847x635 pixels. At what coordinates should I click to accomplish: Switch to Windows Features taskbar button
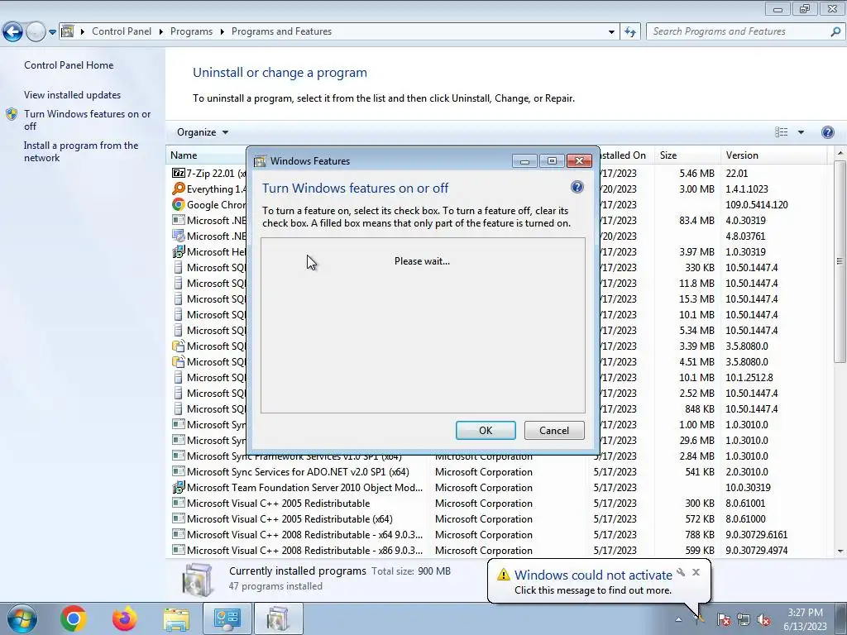pos(278,618)
